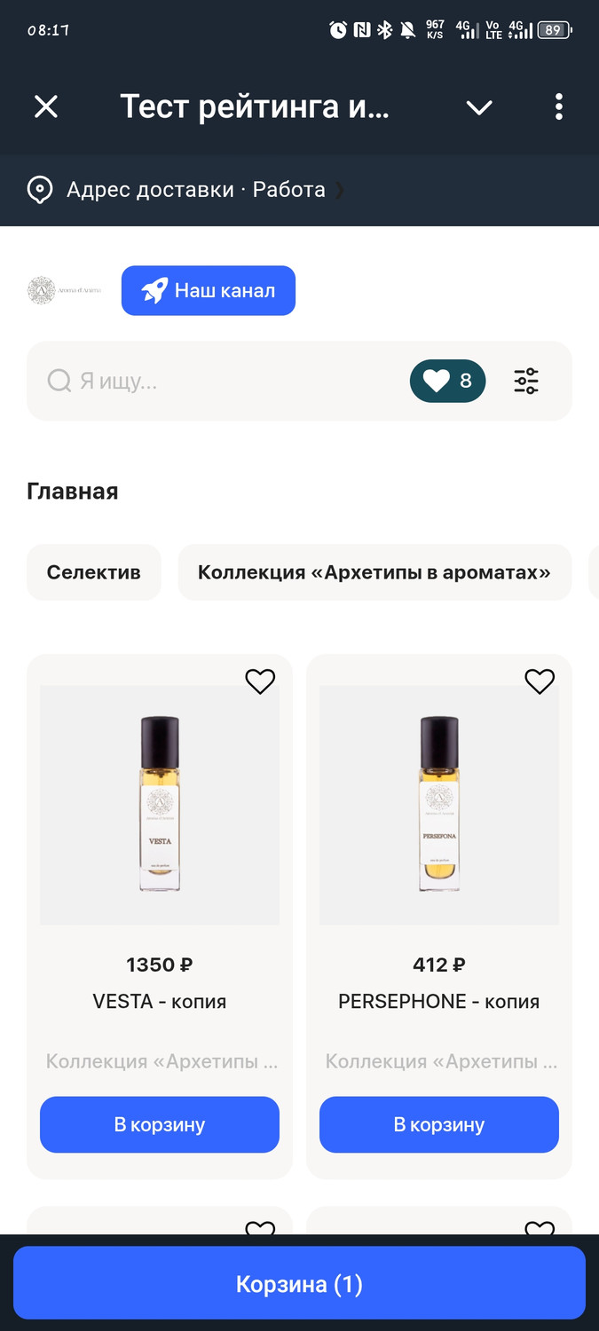
Task: Open 'PERSEPHONE - копия' product title link
Action: [439, 1002]
